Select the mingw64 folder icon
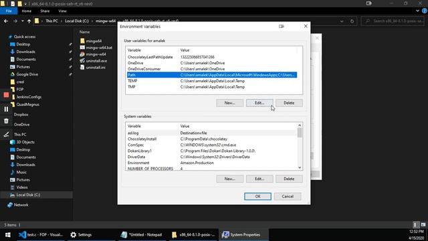 (82, 41)
